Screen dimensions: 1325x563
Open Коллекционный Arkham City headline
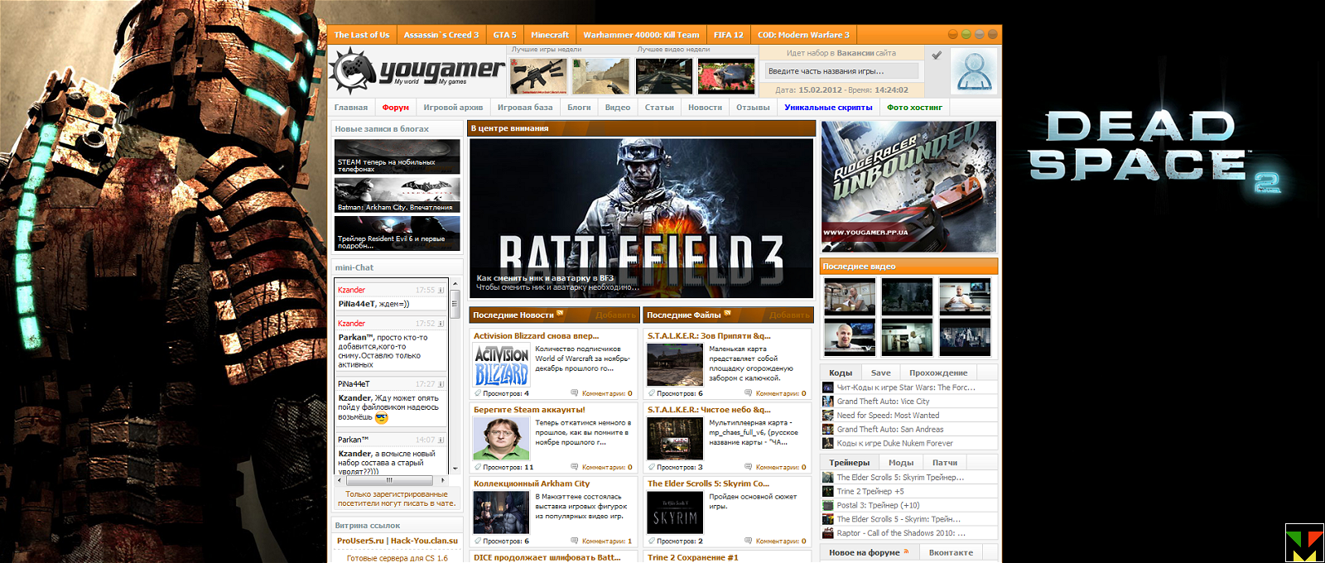click(x=532, y=484)
